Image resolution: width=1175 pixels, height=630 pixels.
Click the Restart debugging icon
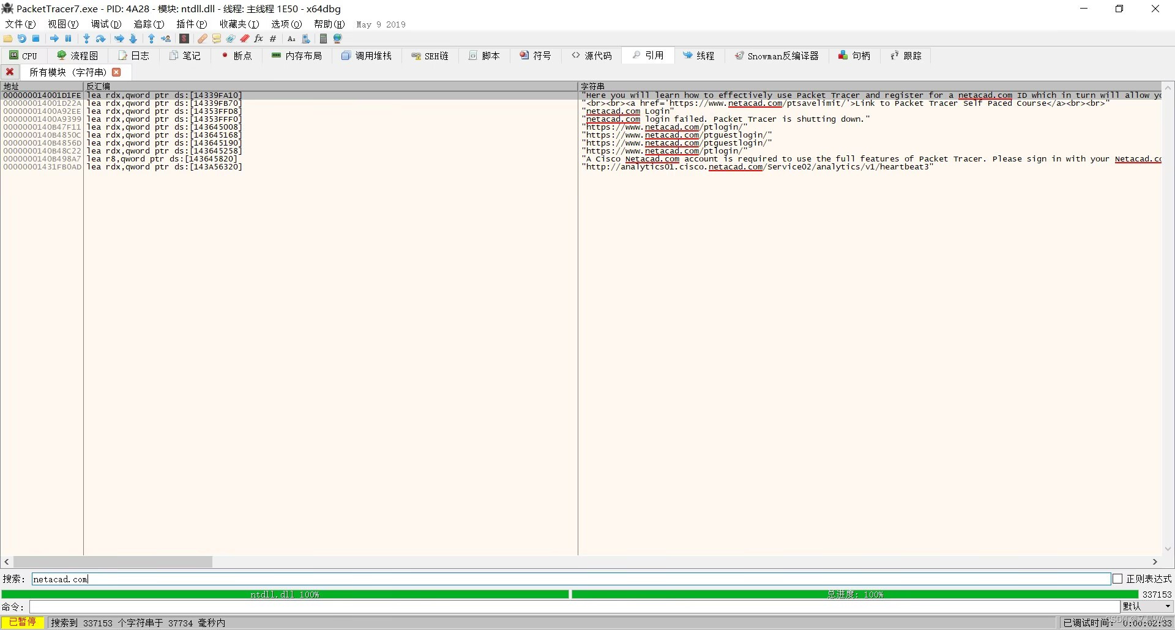point(22,39)
